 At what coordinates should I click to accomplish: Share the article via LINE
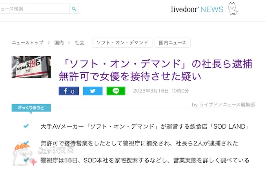pyautogui.click(x=116, y=91)
